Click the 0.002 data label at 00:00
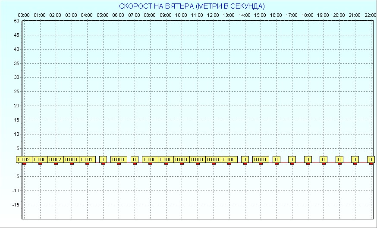This screenshot has width=377, height=228. pyautogui.click(x=24, y=159)
